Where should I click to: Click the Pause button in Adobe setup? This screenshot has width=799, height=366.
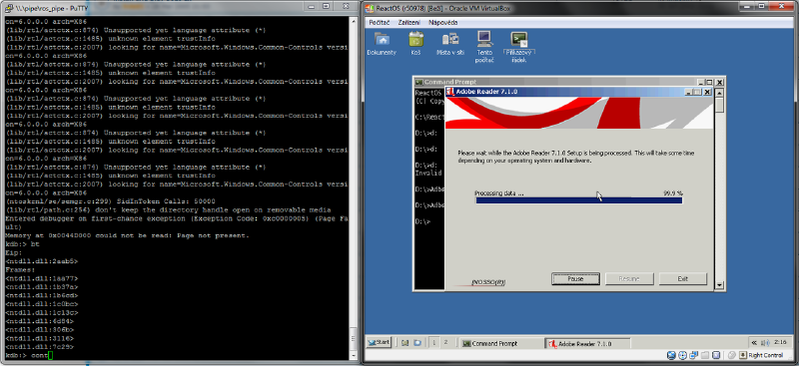575,279
